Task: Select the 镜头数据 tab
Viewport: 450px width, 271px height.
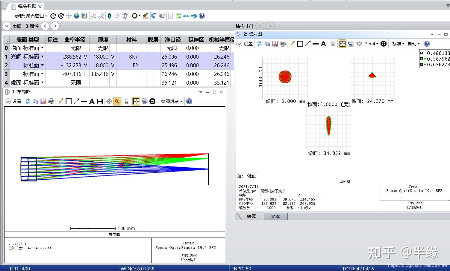Action: coord(27,6)
